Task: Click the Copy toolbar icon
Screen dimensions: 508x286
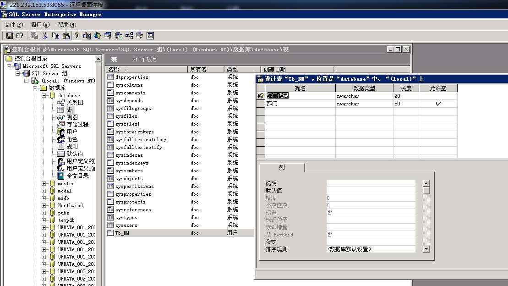Action: tap(55, 36)
